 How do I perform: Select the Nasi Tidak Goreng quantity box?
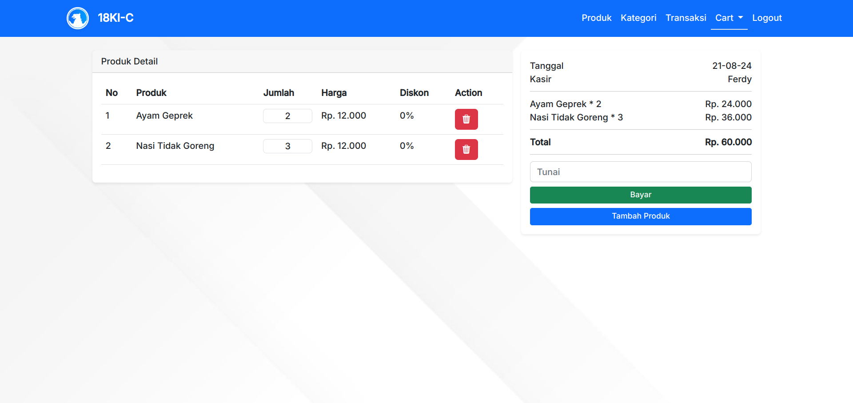[x=287, y=146]
